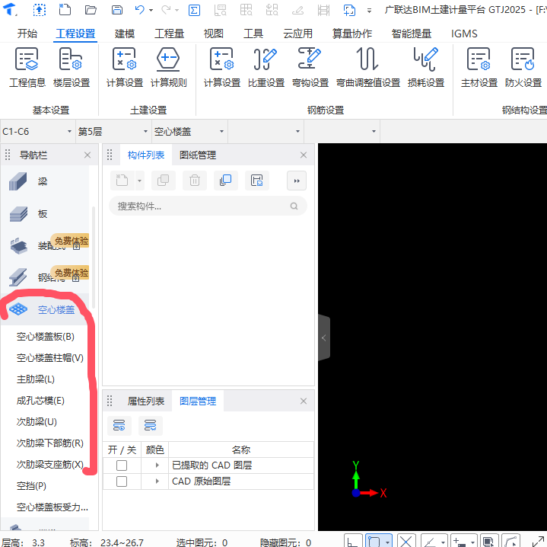Click the save-to-library icon in 构件列表
The width and height of the screenshot is (547, 547).
(256, 181)
